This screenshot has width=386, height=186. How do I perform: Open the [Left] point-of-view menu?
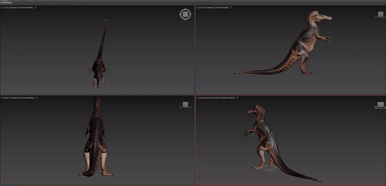(202, 8)
